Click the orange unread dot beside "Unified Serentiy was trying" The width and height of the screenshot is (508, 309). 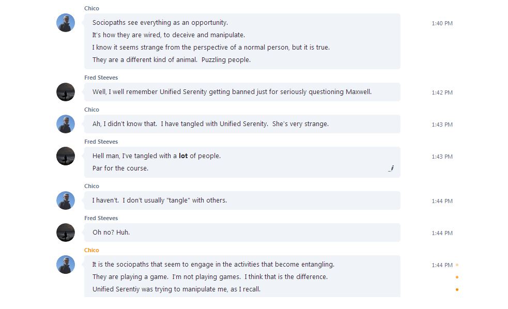point(457,289)
